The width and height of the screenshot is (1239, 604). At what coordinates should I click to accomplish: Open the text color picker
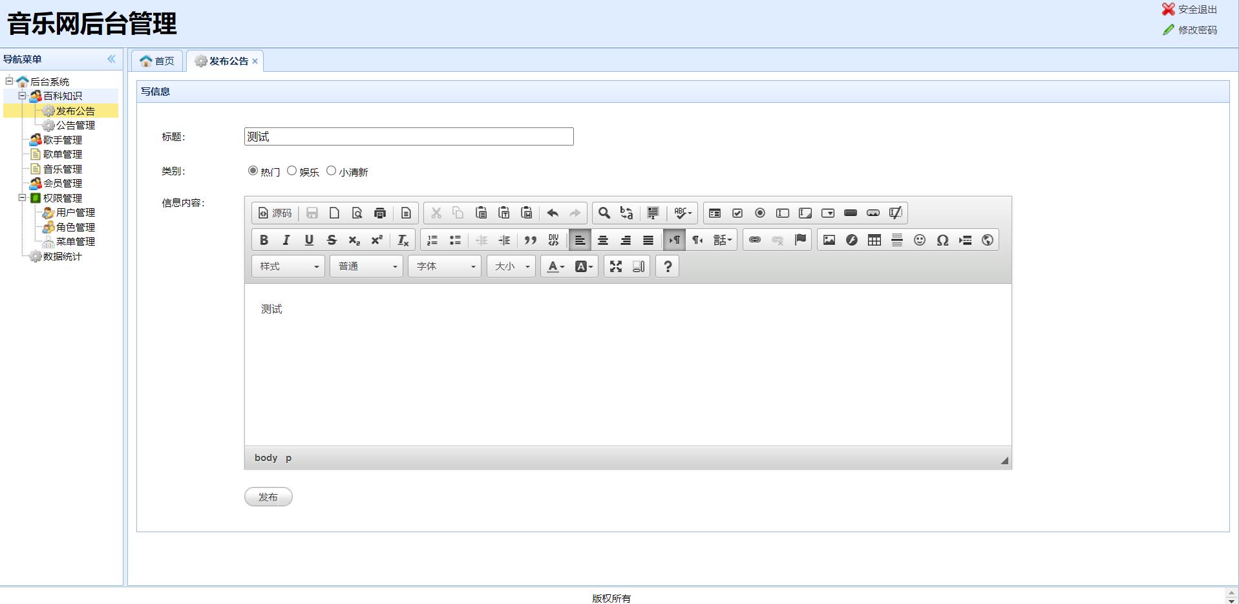pyautogui.click(x=556, y=266)
